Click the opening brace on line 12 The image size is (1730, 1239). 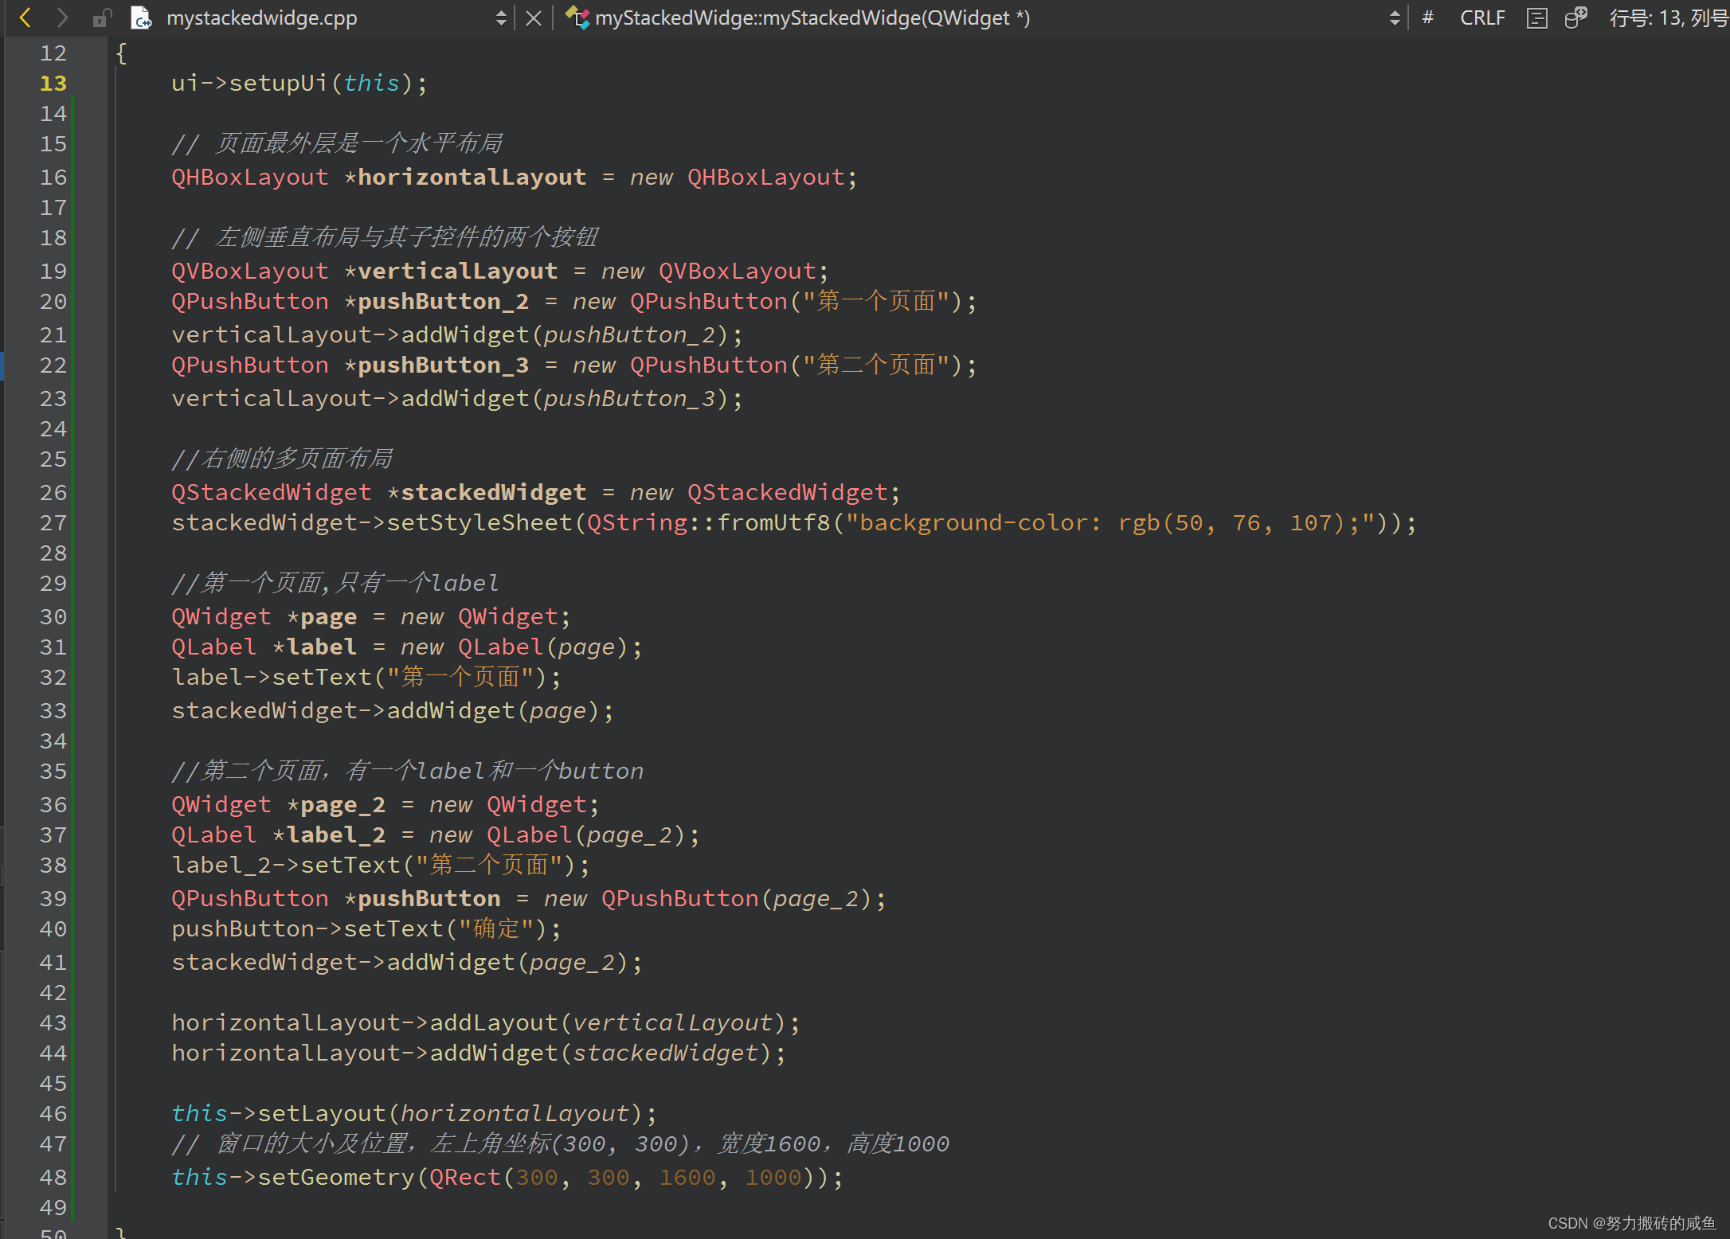coord(121,53)
